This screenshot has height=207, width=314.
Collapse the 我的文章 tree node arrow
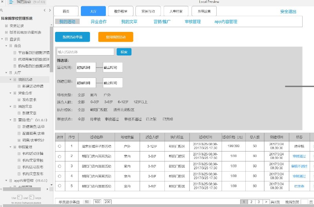pyautogui.click(x=11, y=106)
